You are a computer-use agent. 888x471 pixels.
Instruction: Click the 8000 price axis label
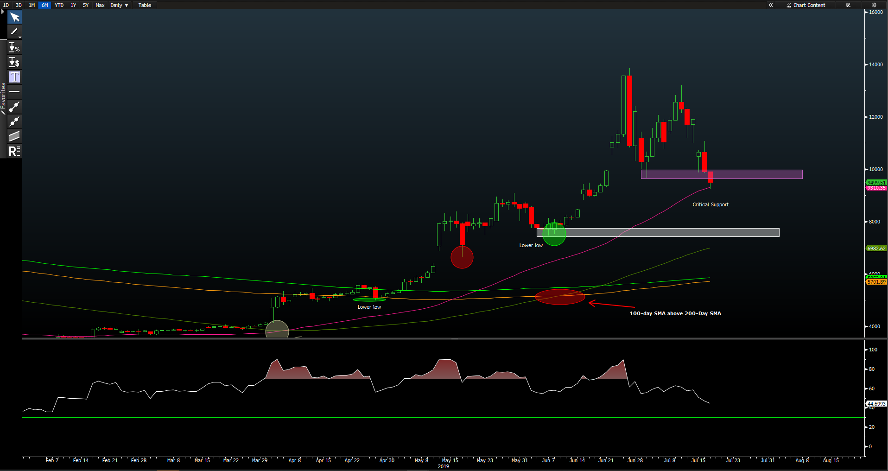coord(875,222)
